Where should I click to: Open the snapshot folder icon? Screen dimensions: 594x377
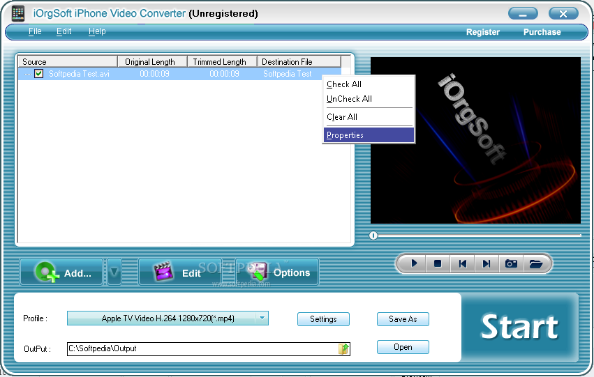tap(535, 263)
